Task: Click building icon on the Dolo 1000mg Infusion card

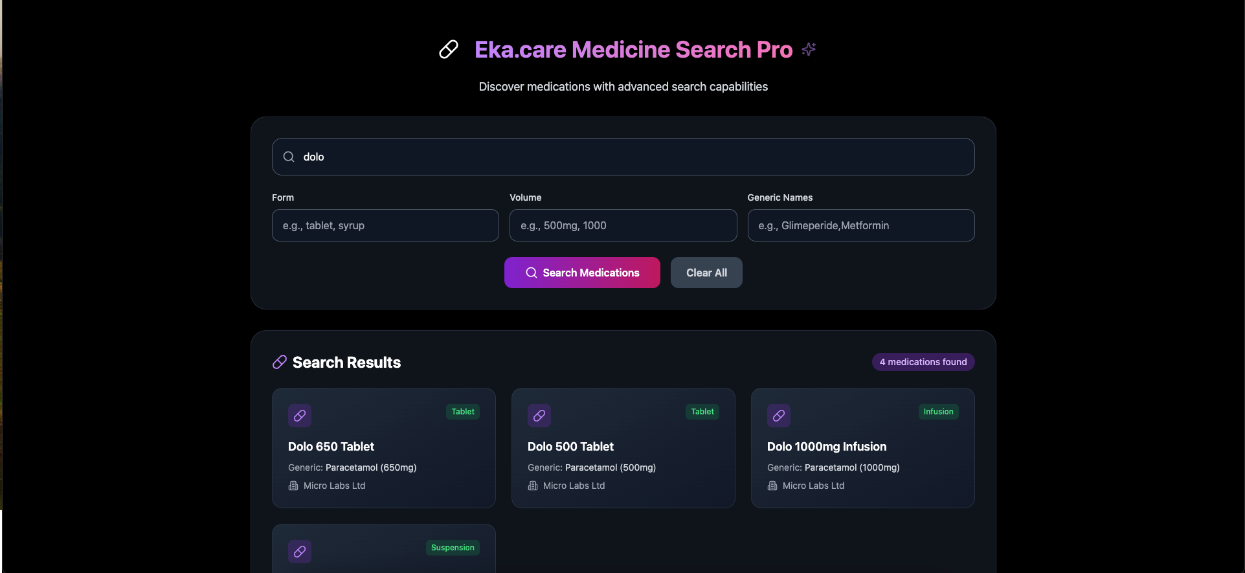Action: pos(772,486)
